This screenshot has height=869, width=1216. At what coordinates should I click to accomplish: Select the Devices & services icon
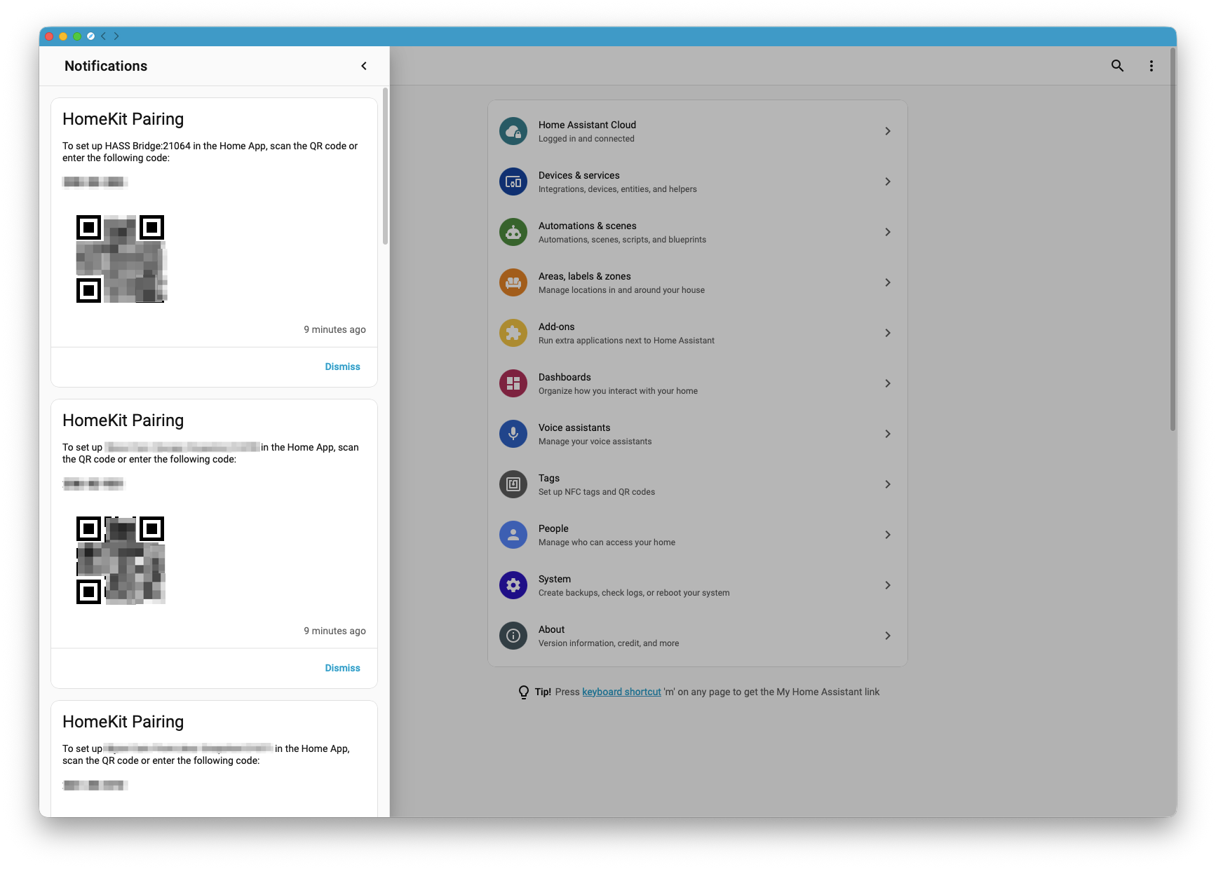coord(513,182)
